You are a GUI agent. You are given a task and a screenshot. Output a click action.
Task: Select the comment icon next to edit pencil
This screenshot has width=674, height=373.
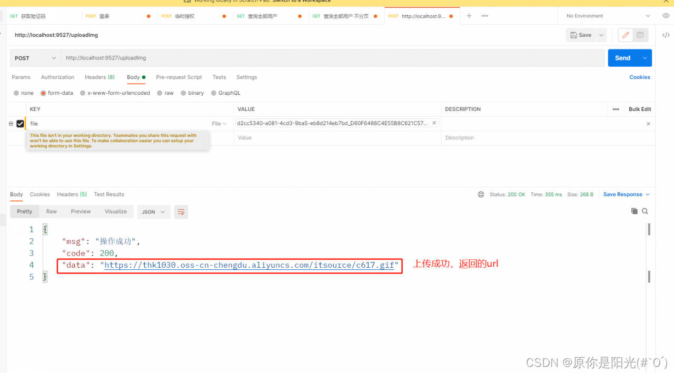point(639,35)
